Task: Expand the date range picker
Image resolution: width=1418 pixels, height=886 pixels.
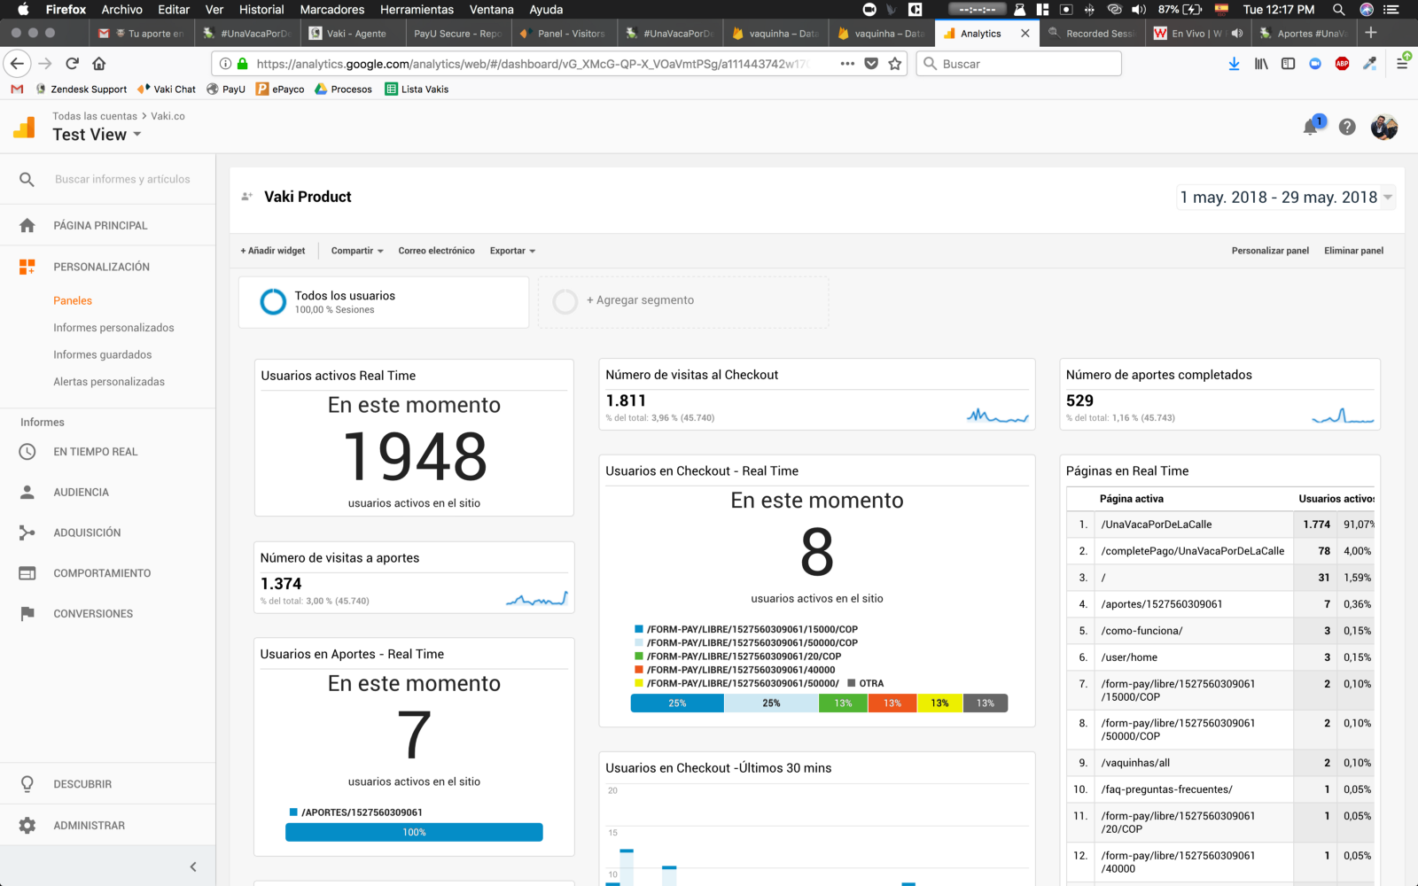Action: (1285, 198)
